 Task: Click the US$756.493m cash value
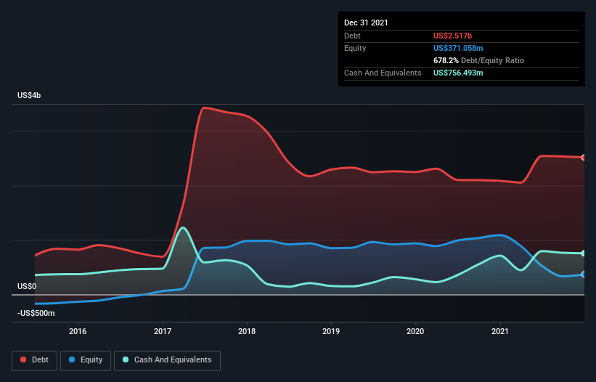coord(458,73)
